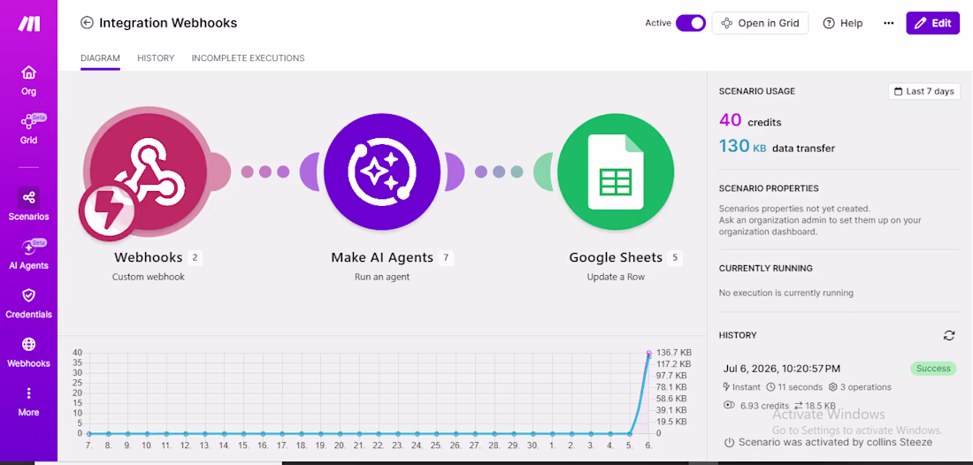Image resolution: width=973 pixels, height=465 pixels.
Task: Click the 'Custom webhook' label
Action: [x=149, y=277]
